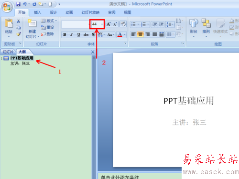The height and width of the screenshot is (179, 239).
Task: Open Customize Quick Access Toolbar dropdown
Action: [x=59, y=4]
